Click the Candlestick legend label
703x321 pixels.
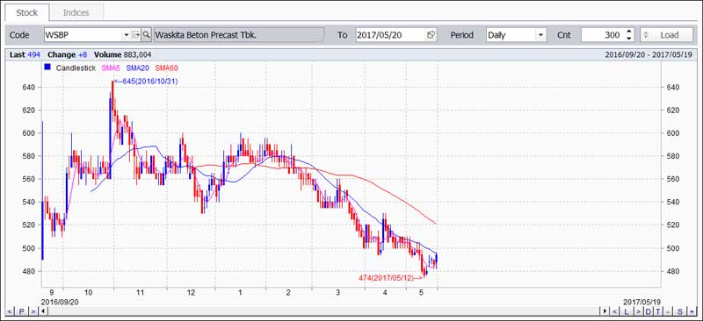point(76,68)
